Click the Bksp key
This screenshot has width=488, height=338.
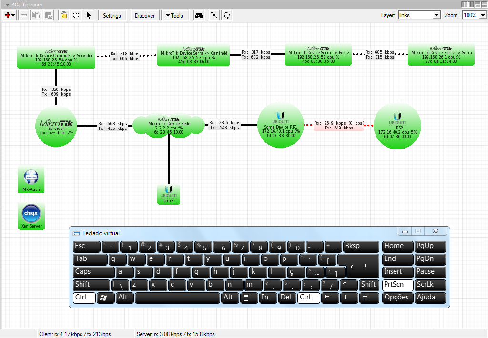[x=361, y=246]
